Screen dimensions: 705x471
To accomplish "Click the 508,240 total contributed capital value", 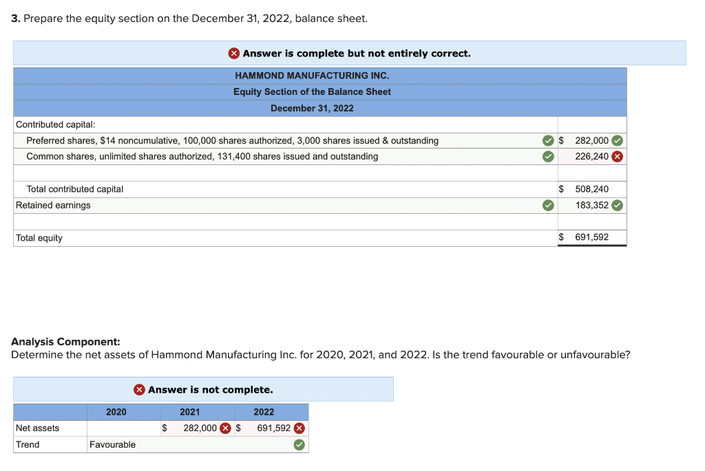I will point(591,189).
